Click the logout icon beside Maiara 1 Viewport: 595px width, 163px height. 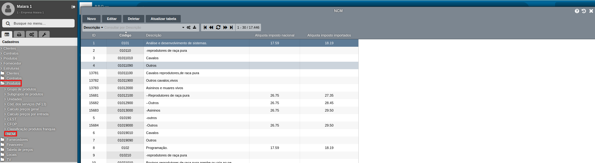pos(73,7)
